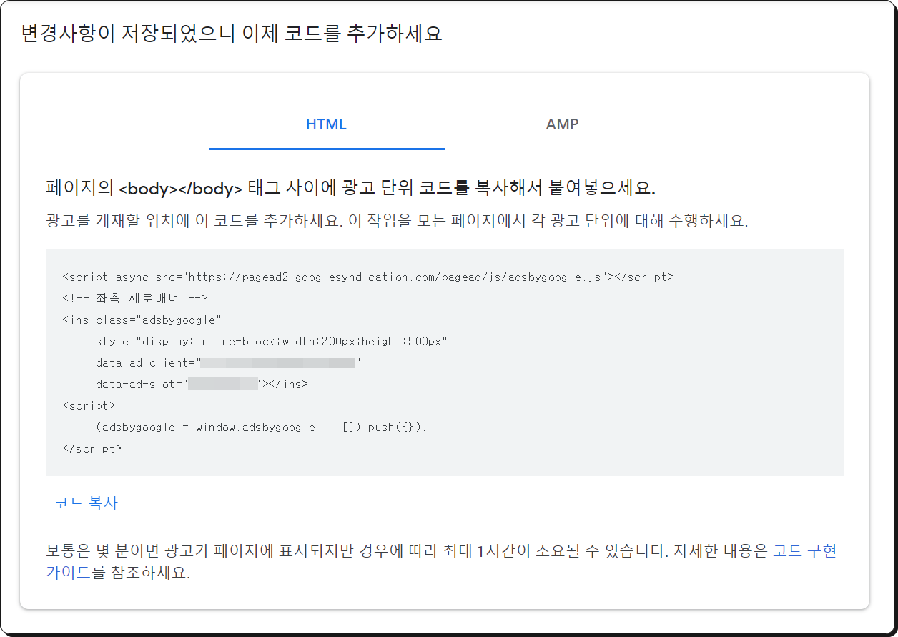Click the body tag instruction heading
This screenshot has width=898, height=637.
coord(350,189)
